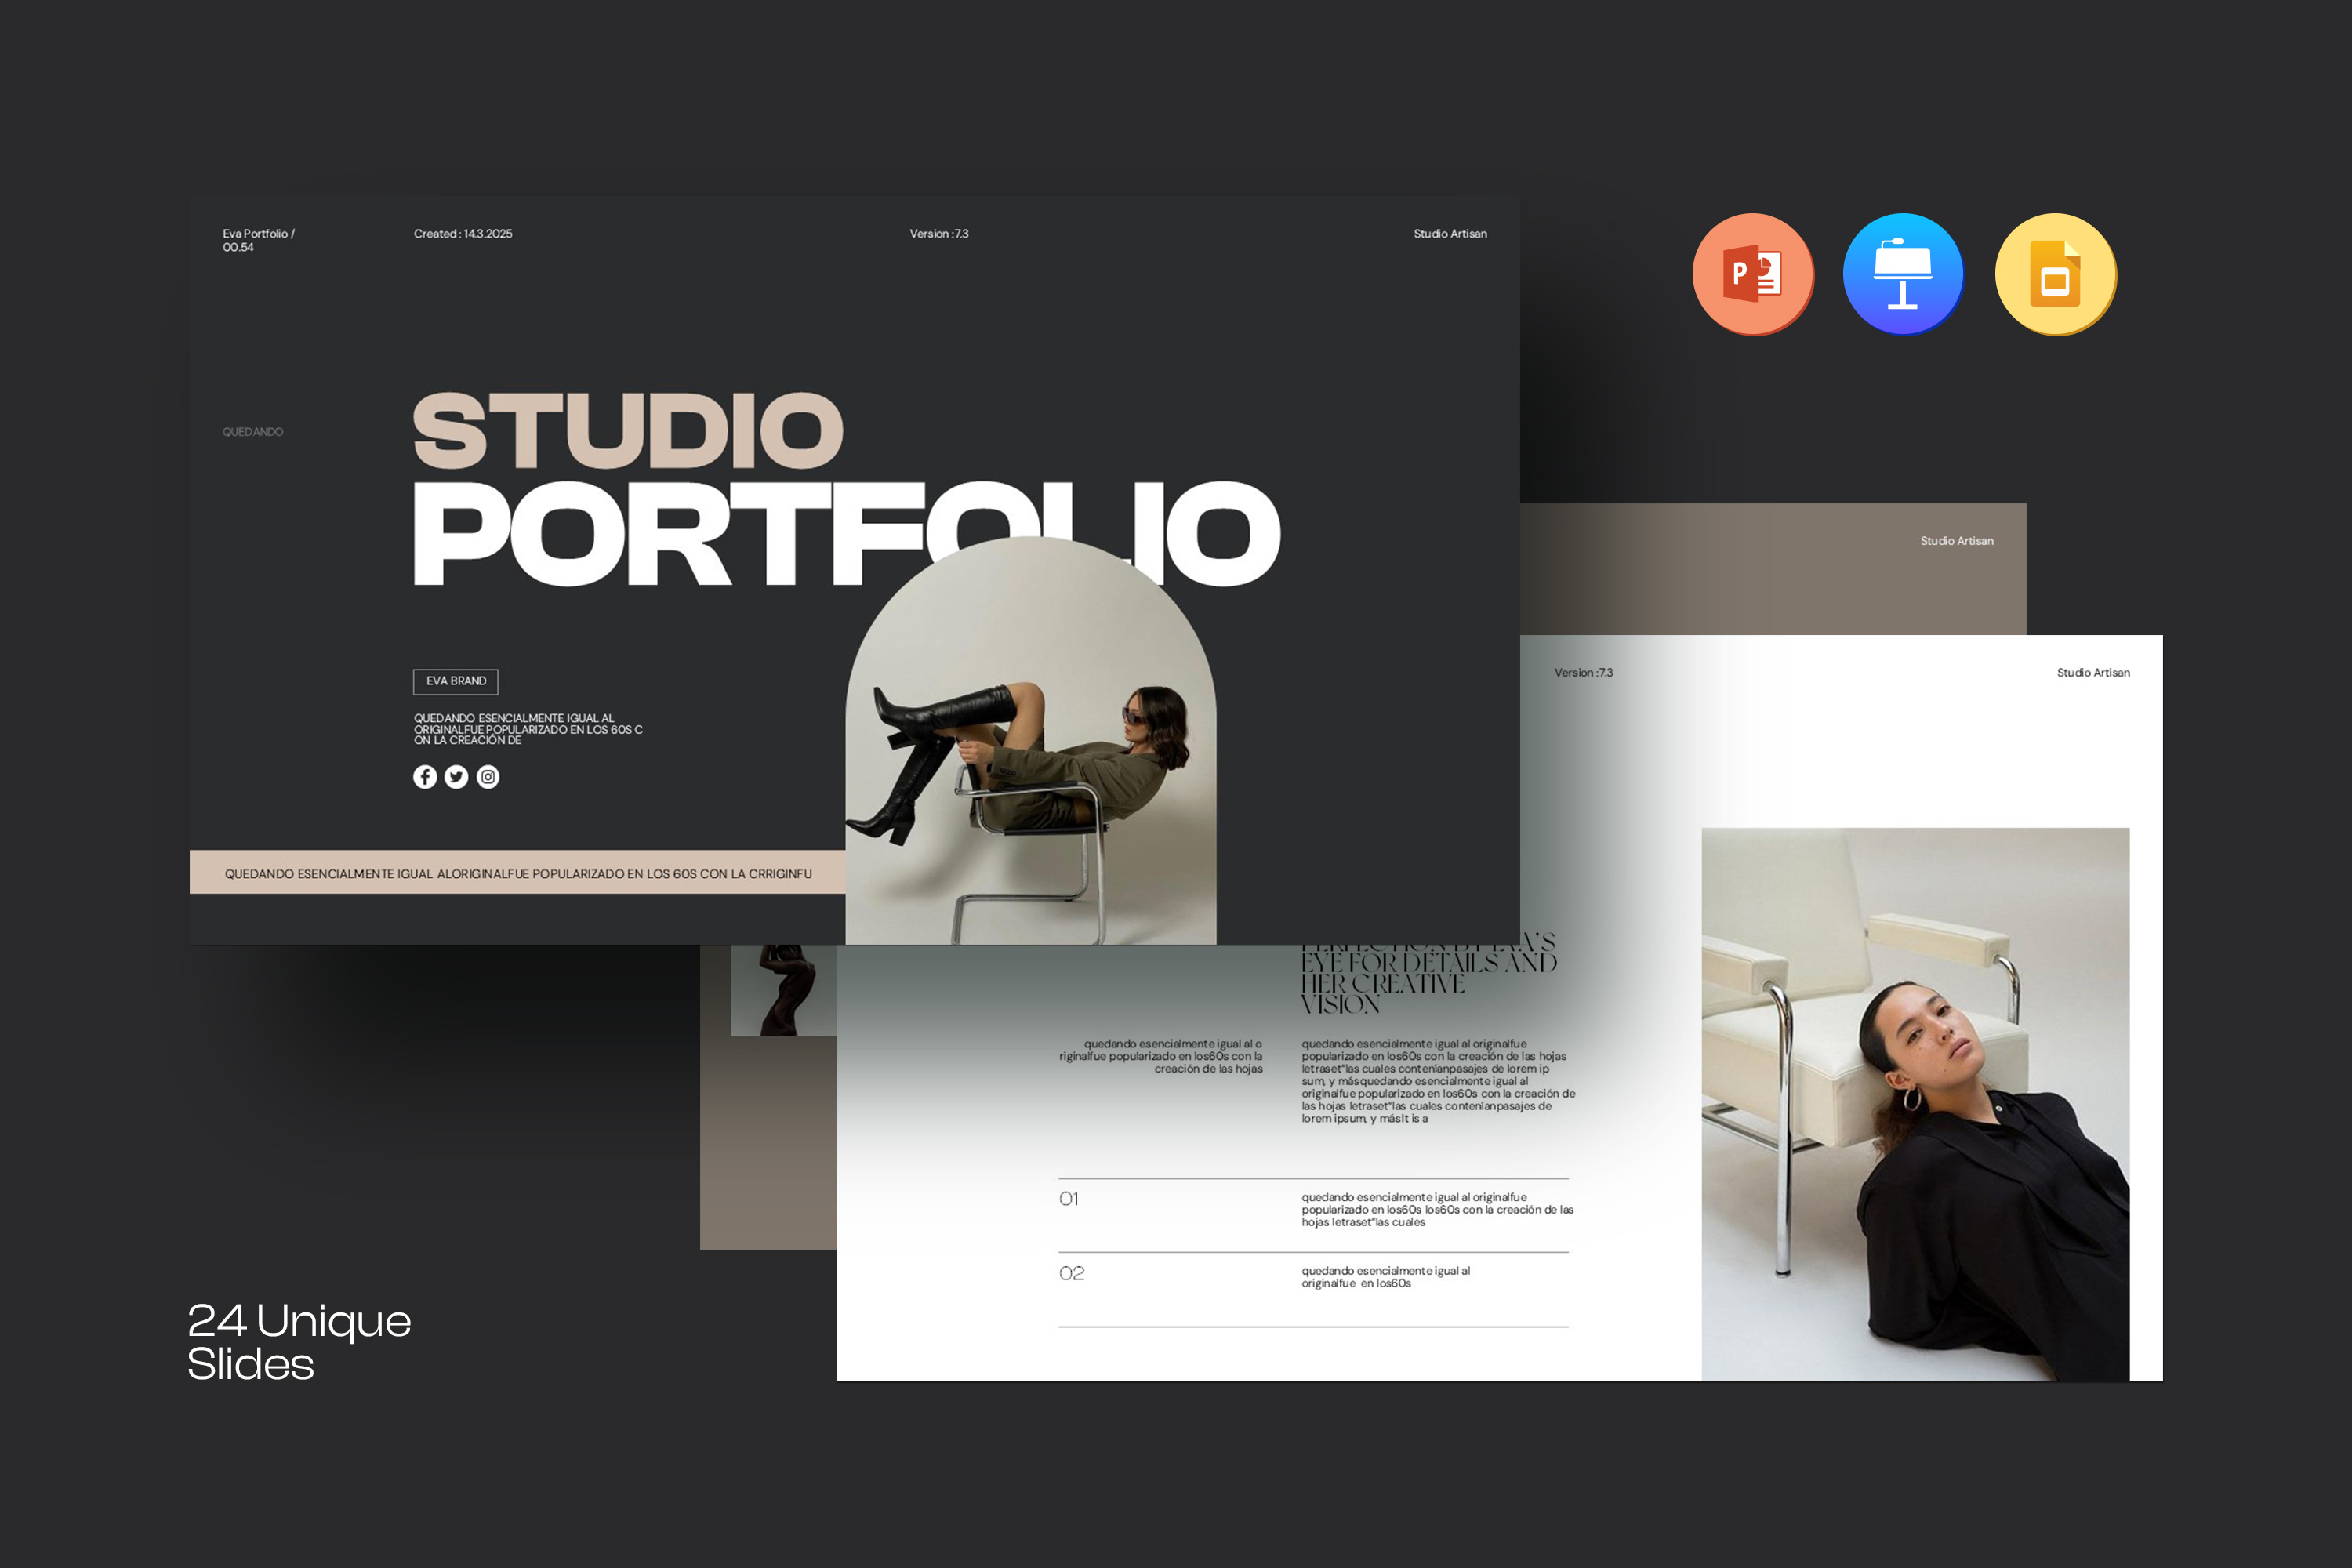Click Studio Artisan label on dark slide
Screen dimensions: 2352x1568
pos(1450,234)
